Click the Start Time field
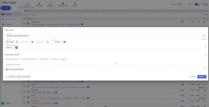The width and height of the screenshot is (209, 107). click(27, 42)
